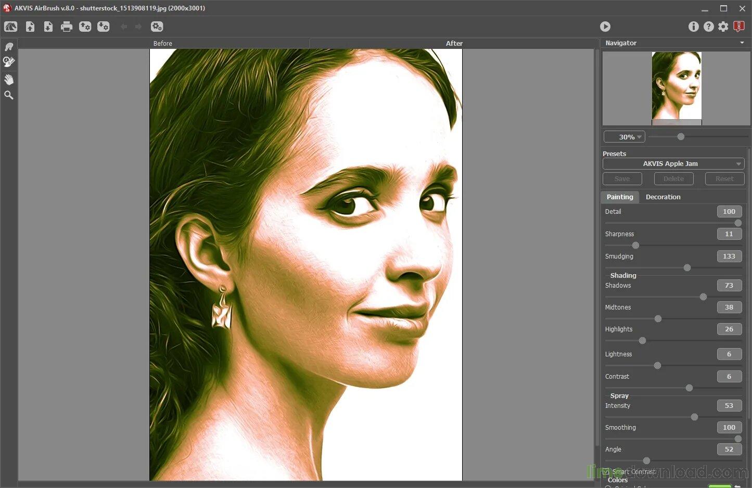The width and height of the screenshot is (752, 488).
Task: Select the Hand pan tool
Action: [9, 79]
